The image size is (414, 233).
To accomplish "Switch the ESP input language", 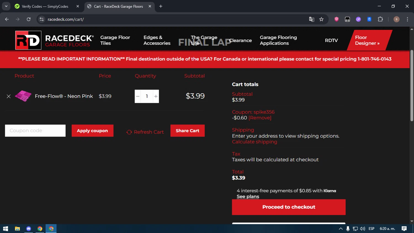I will [371, 229].
